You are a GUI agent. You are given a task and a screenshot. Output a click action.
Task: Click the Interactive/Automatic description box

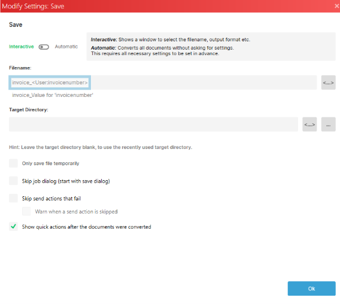pyautogui.click(x=211, y=47)
